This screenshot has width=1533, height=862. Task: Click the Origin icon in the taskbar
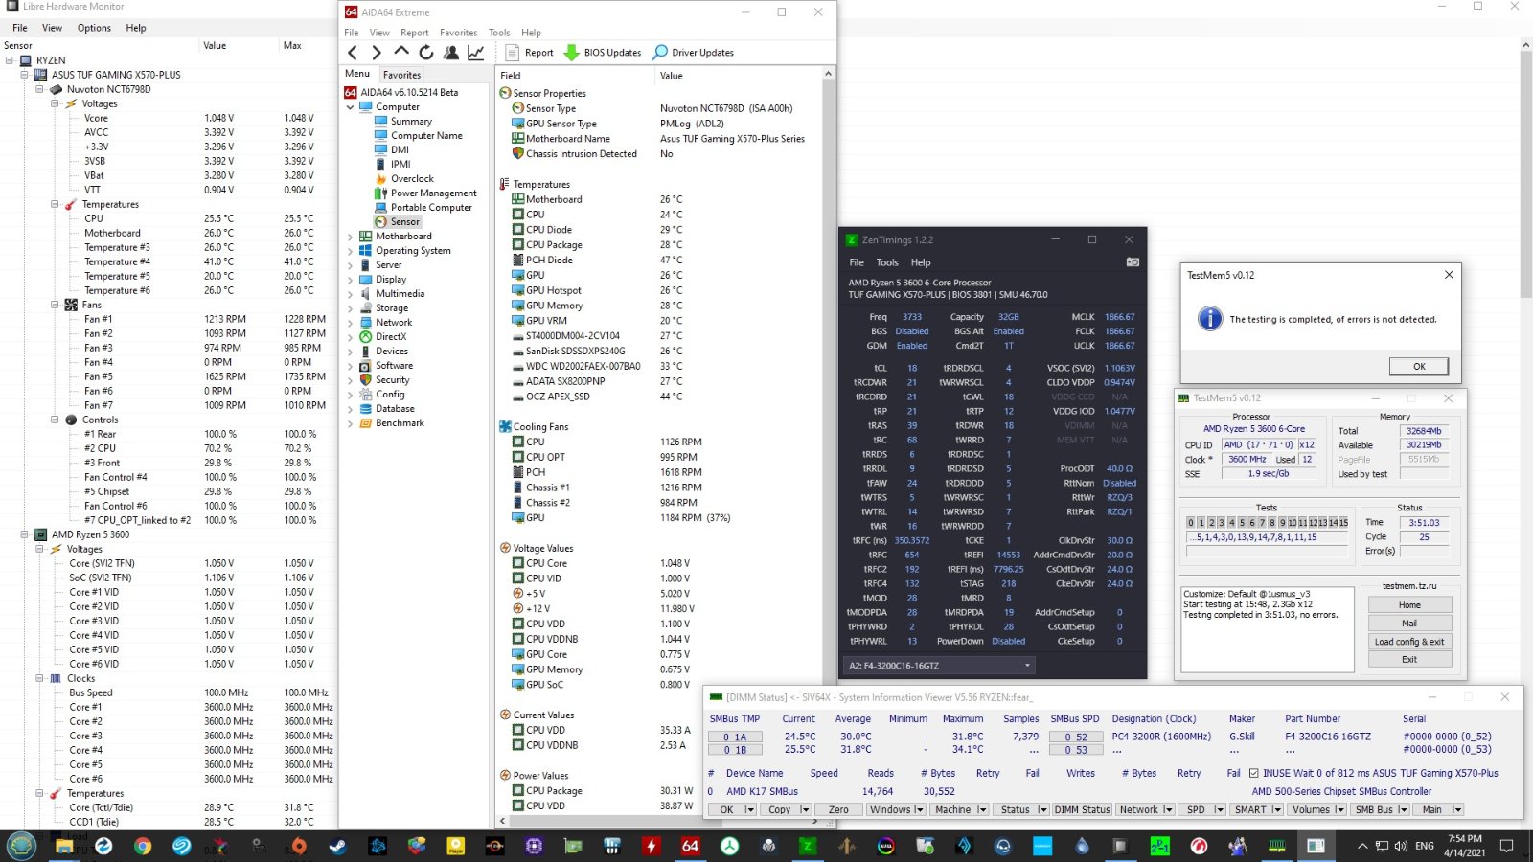299,846
